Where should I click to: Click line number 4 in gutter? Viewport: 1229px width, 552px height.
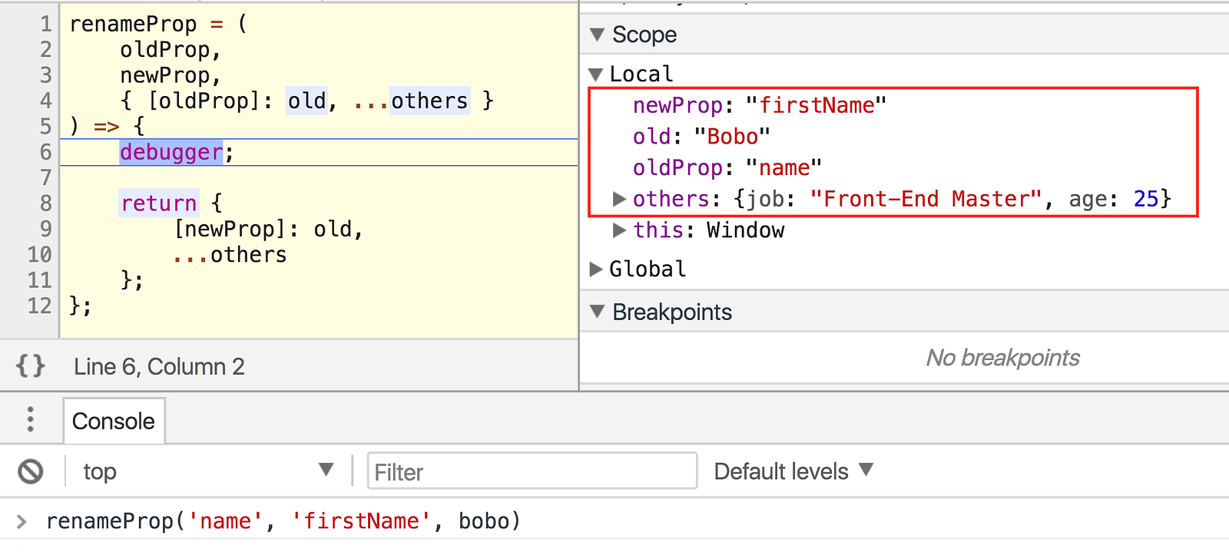click(45, 101)
